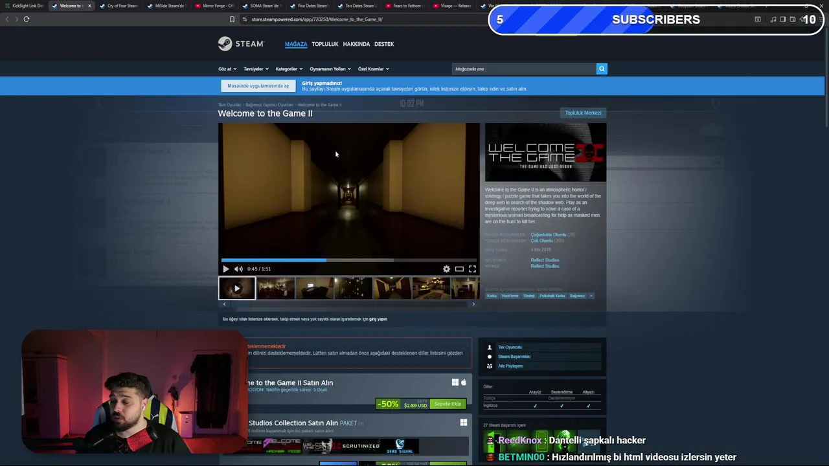Open the Reflect Studios developer link
Screen dimensions: 829x466
pos(545,260)
